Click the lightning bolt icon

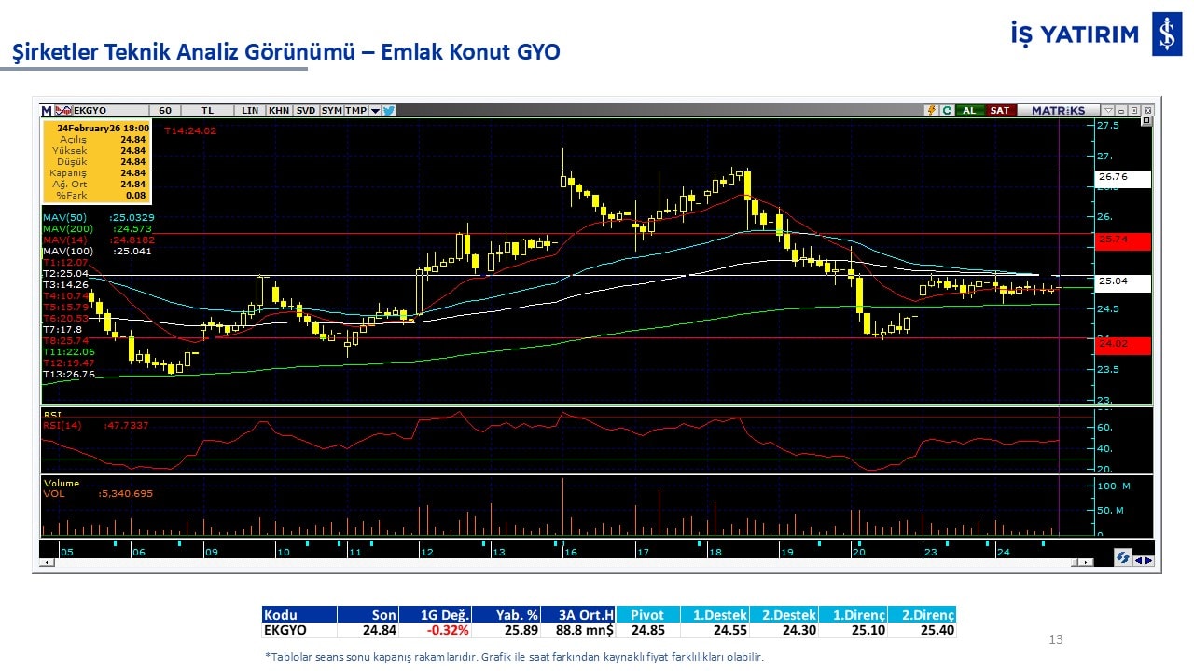[931, 110]
